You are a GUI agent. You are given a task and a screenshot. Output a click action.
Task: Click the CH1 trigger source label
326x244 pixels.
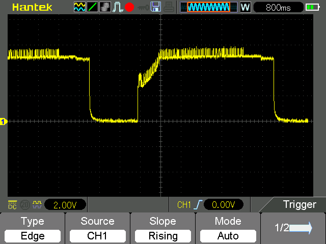pos(184,205)
